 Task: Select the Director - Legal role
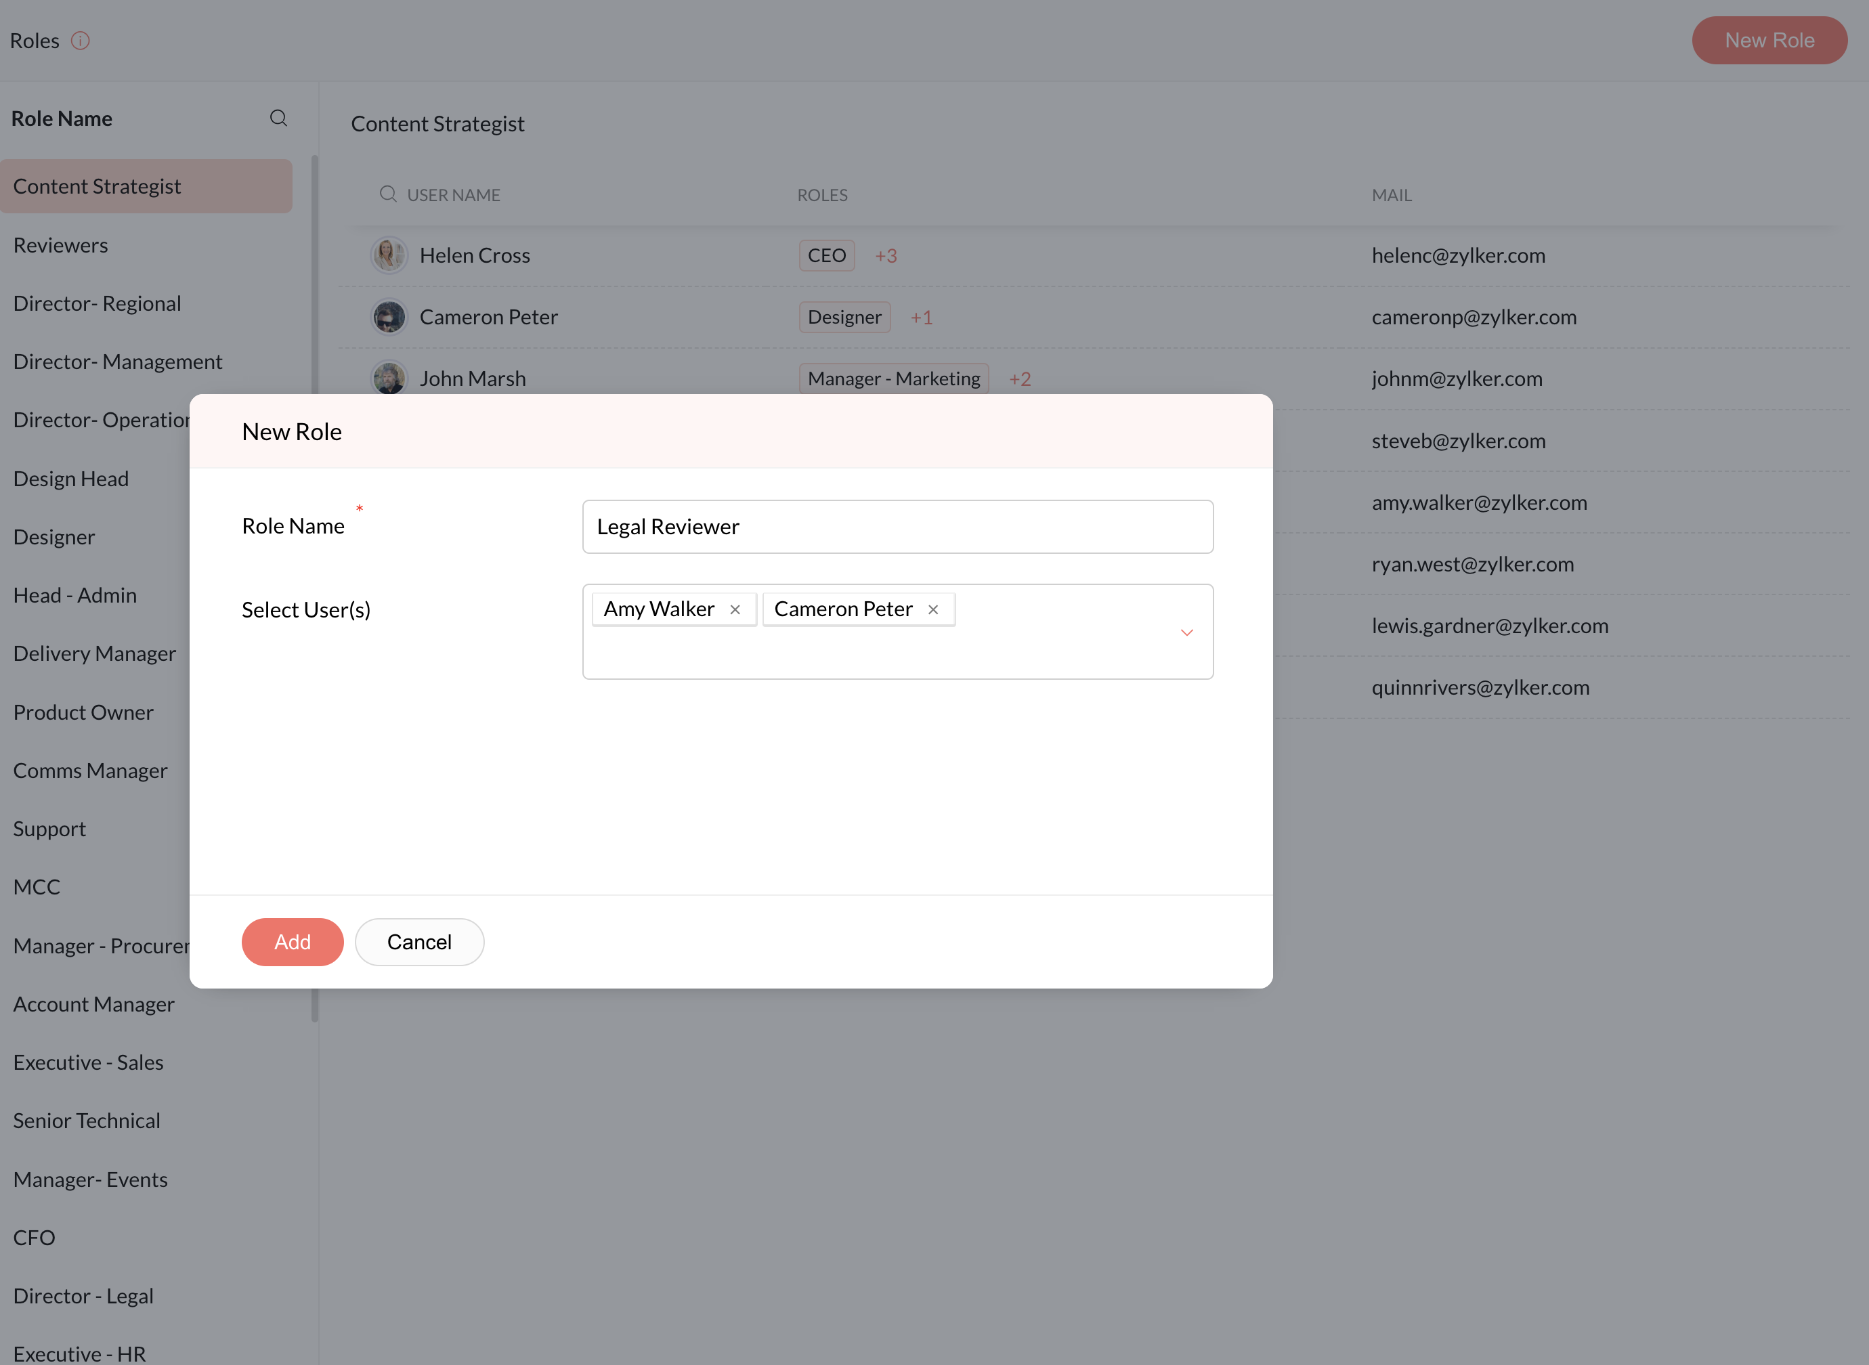[x=83, y=1295]
